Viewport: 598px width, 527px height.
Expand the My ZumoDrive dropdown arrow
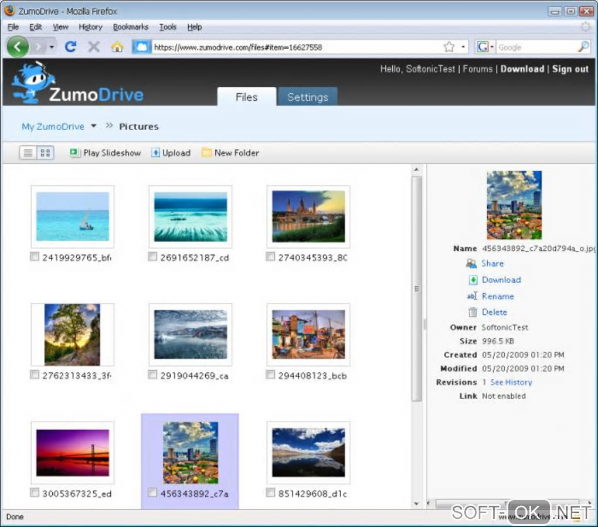pyautogui.click(x=94, y=126)
